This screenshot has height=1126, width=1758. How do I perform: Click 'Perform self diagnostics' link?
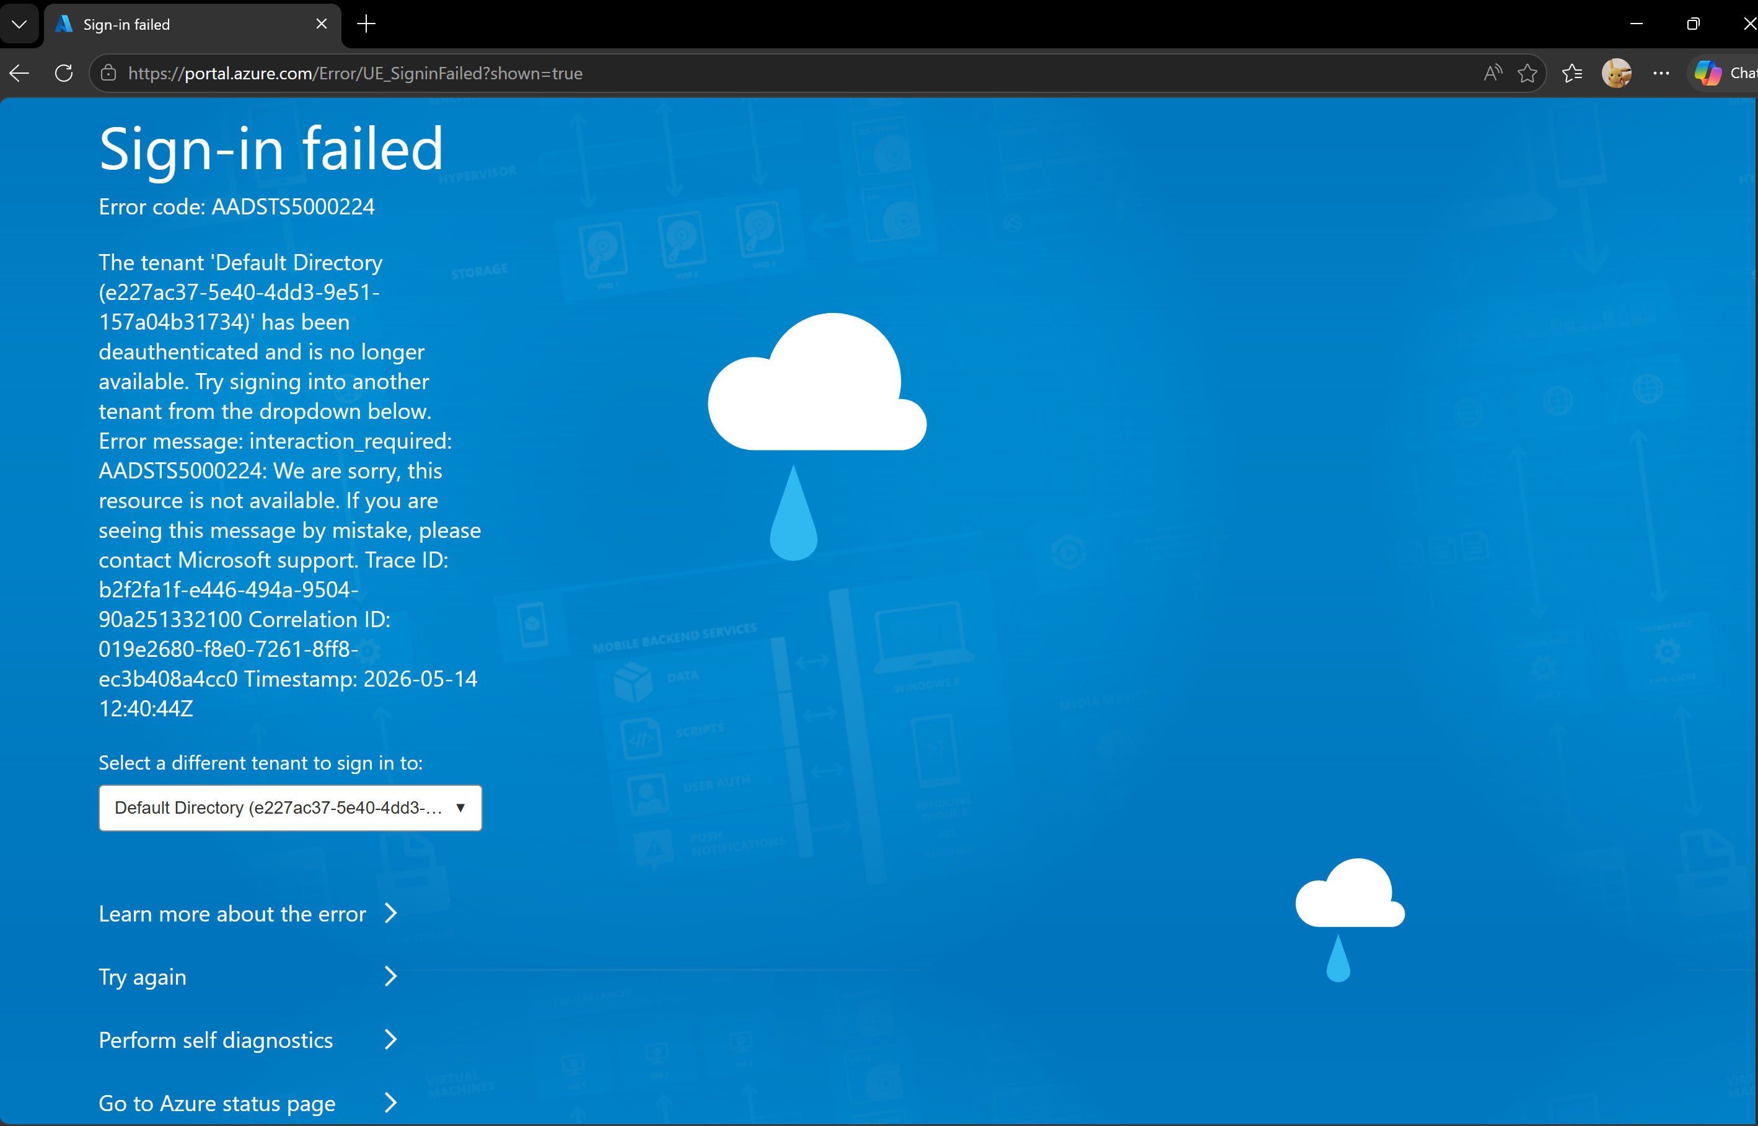216,1040
